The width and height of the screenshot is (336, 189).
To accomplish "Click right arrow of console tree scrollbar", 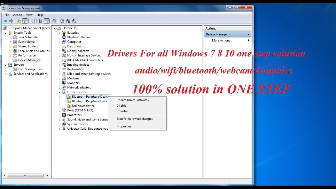I will [48, 175].
